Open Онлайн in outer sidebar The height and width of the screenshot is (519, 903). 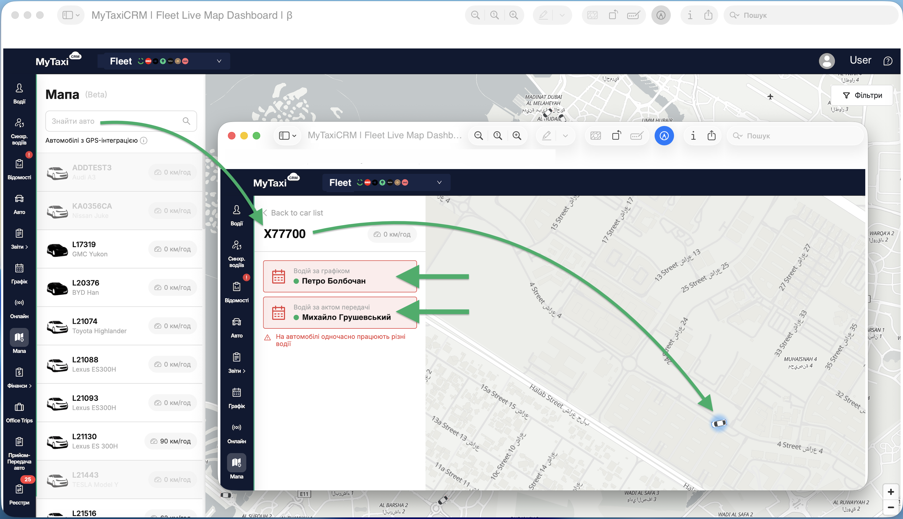[19, 308]
